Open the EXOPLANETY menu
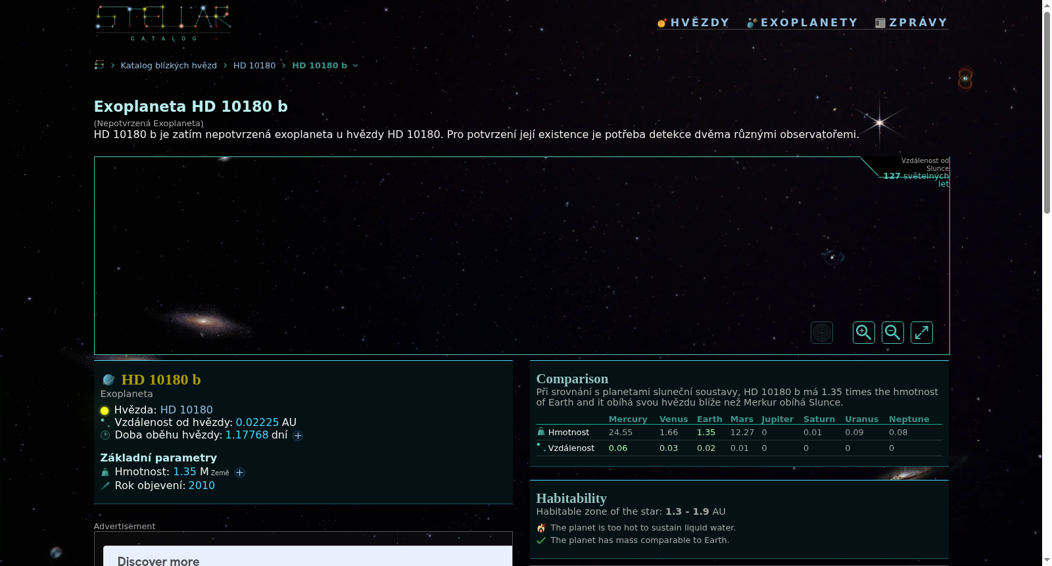Viewport: 1052px width, 566px height. [802, 22]
